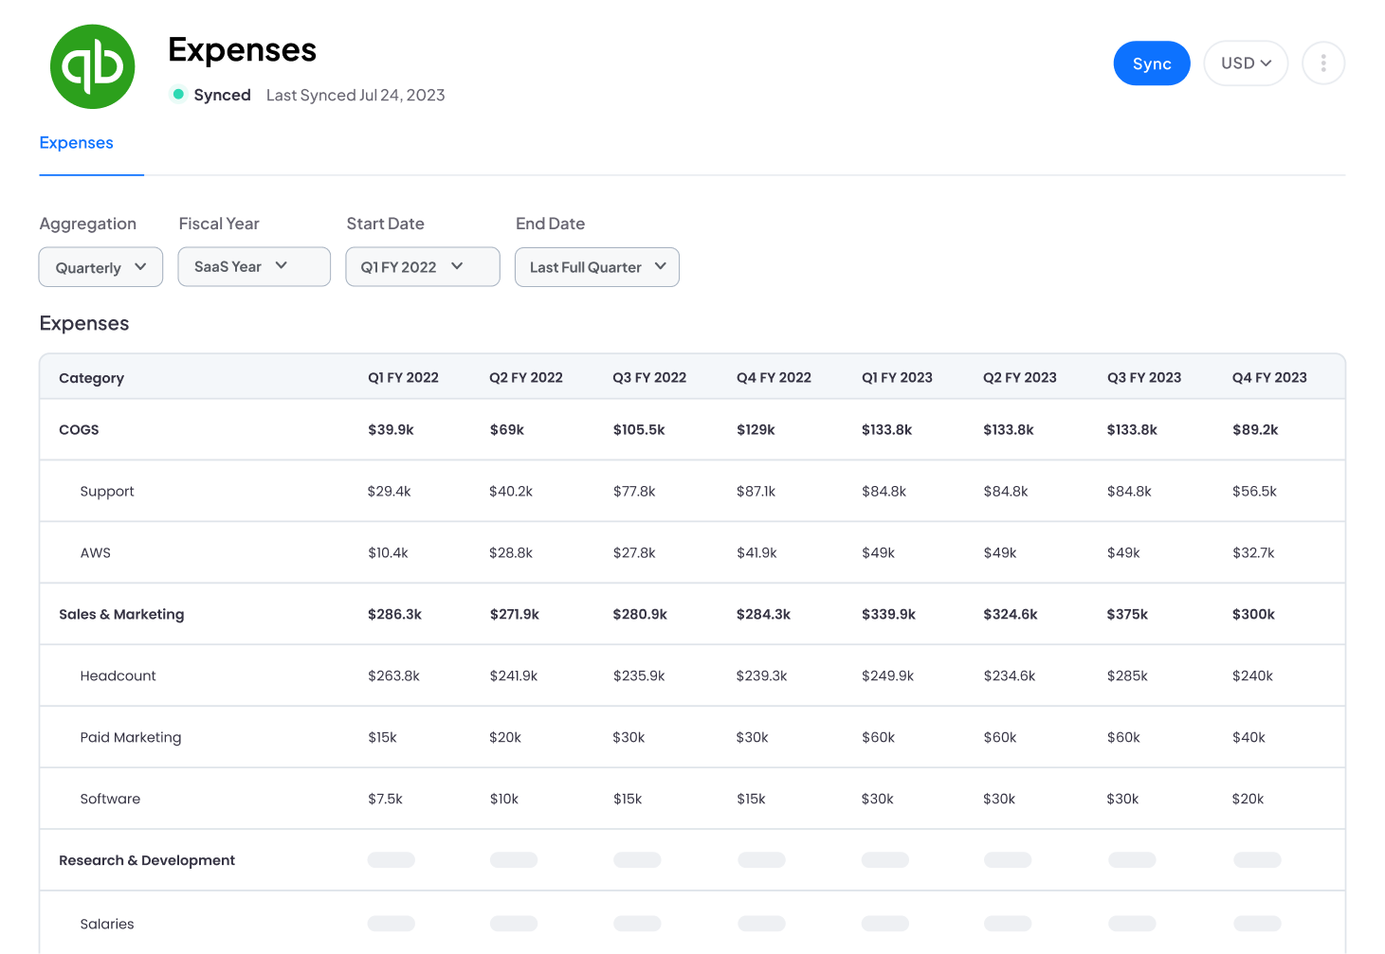Click the QuickBooks logo icon

[92, 67]
